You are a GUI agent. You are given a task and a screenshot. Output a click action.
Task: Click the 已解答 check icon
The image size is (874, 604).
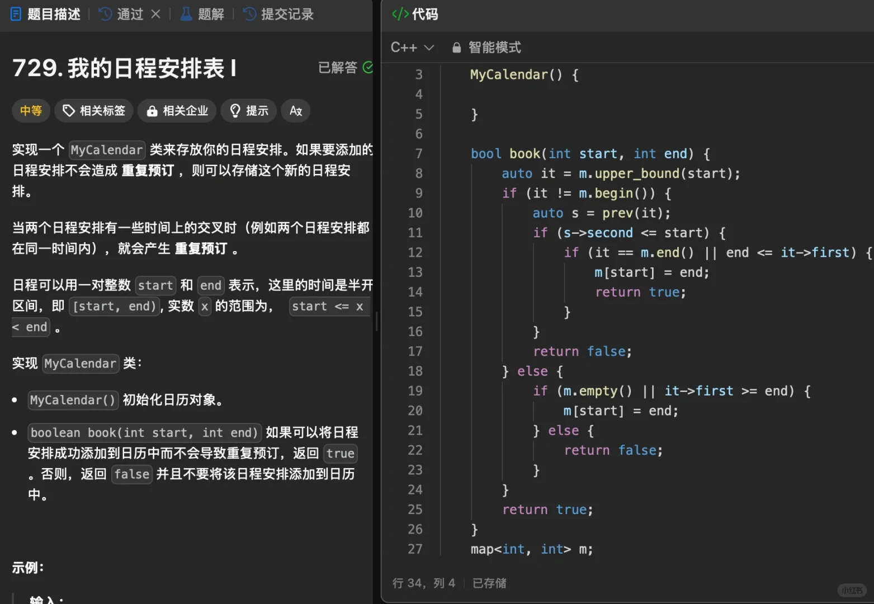368,68
